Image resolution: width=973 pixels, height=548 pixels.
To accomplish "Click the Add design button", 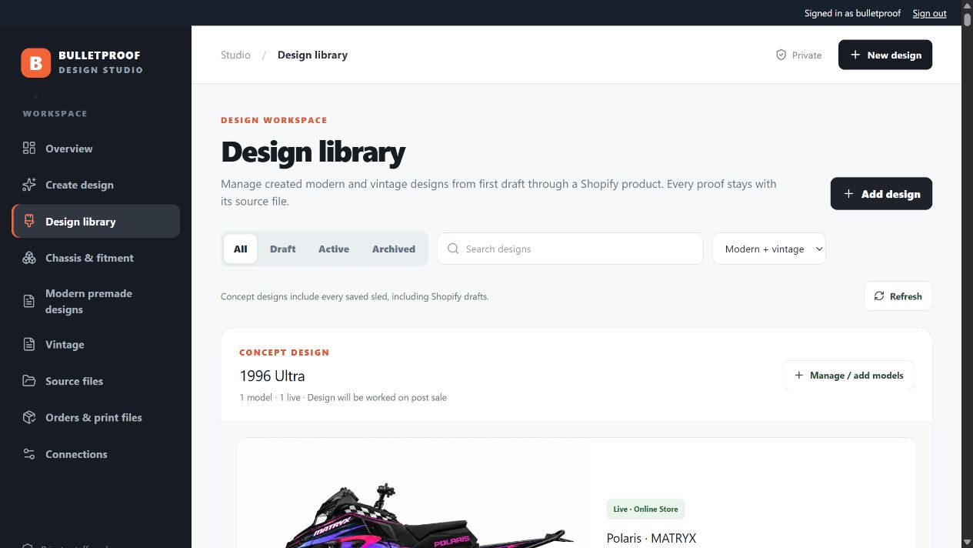I will [881, 194].
